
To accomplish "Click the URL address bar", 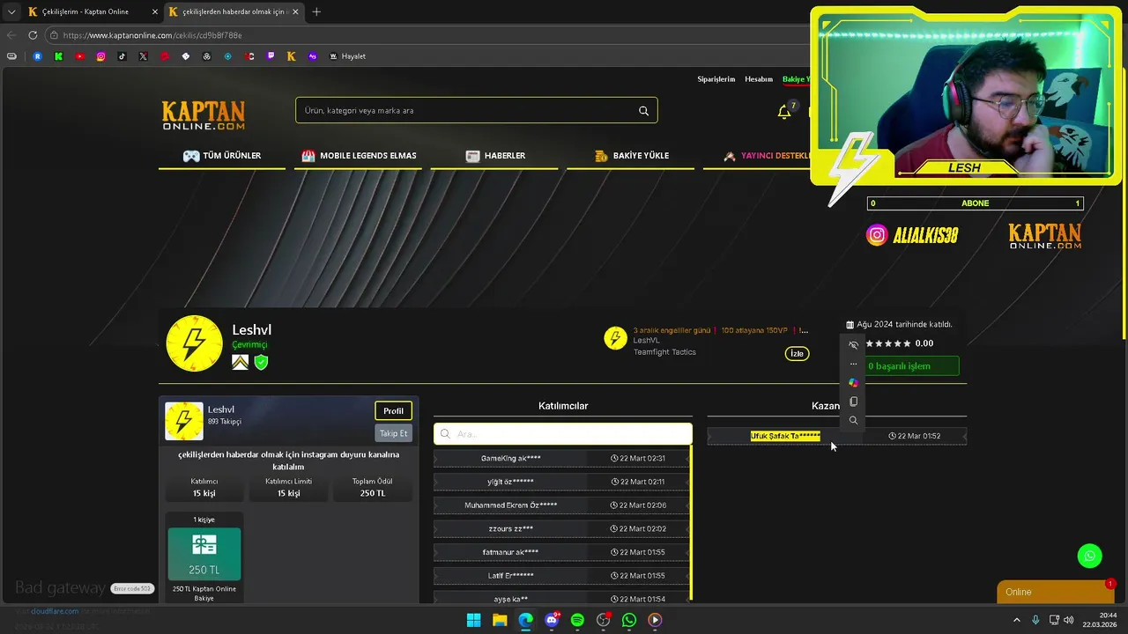I will (423, 35).
